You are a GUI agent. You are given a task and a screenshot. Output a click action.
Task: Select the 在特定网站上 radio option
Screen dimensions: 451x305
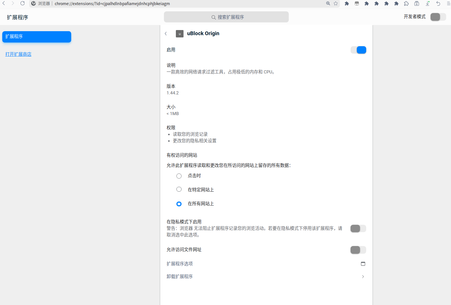pyautogui.click(x=179, y=189)
